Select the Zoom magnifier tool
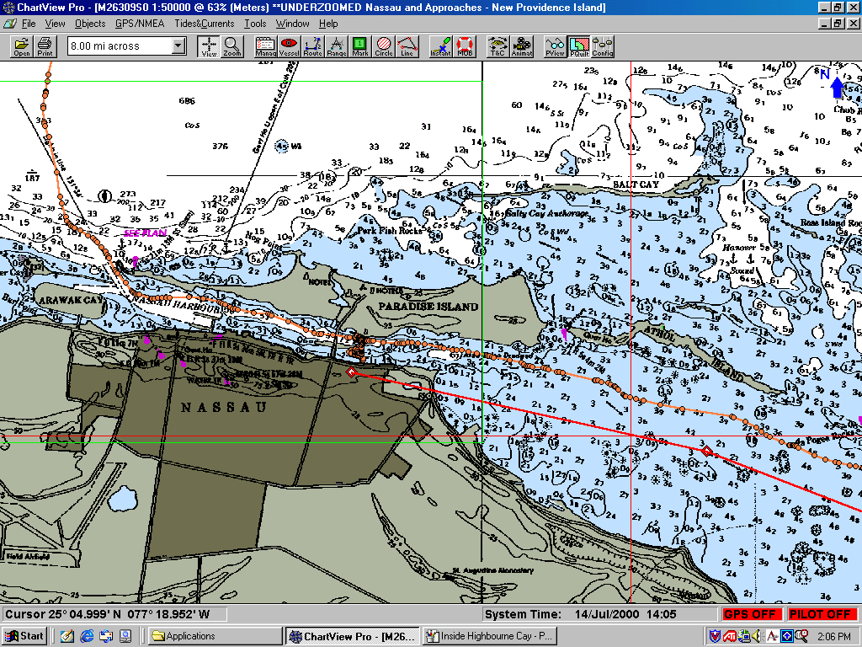The height and width of the screenshot is (647, 862). coord(231,46)
